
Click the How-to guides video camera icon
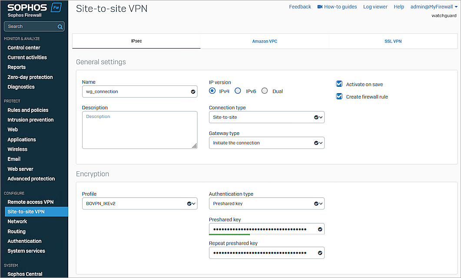[320, 7]
